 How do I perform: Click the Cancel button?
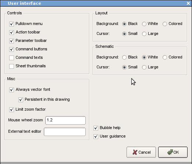(x=141, y=152)
